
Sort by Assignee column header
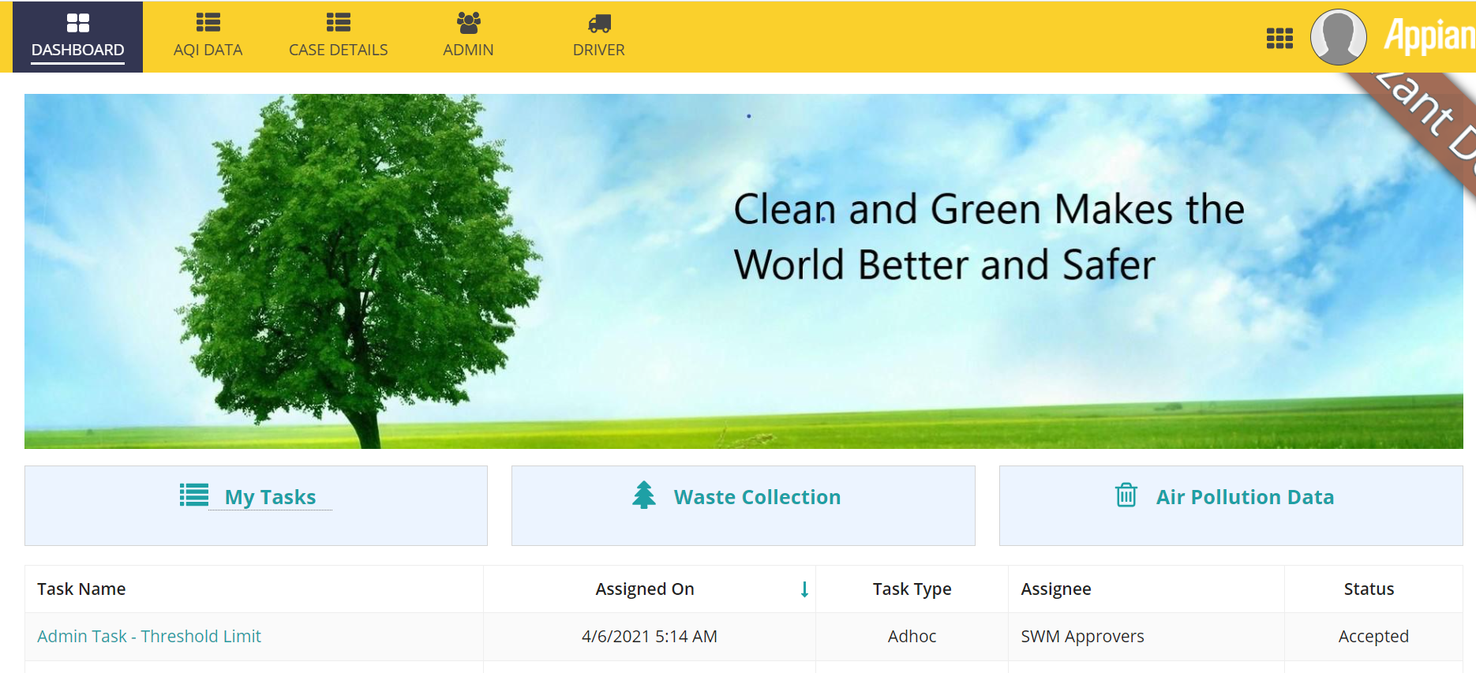pos(1056,589)
